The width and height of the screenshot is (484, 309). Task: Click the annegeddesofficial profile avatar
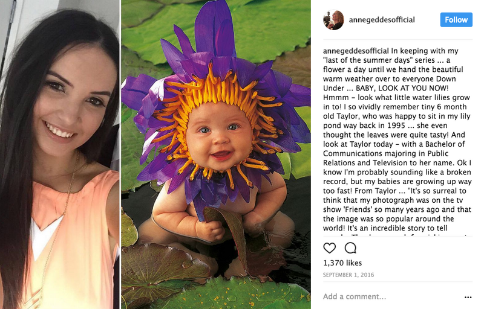tap(333, 20)
